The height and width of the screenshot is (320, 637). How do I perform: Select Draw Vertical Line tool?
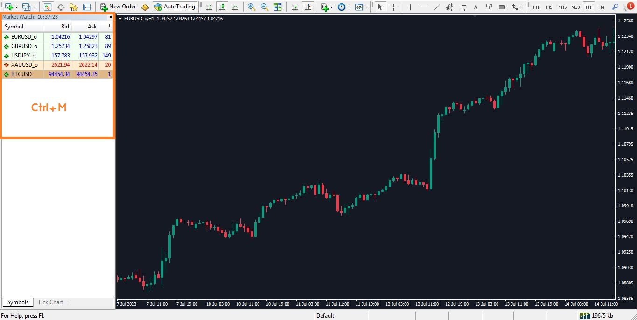click(410, 7)
